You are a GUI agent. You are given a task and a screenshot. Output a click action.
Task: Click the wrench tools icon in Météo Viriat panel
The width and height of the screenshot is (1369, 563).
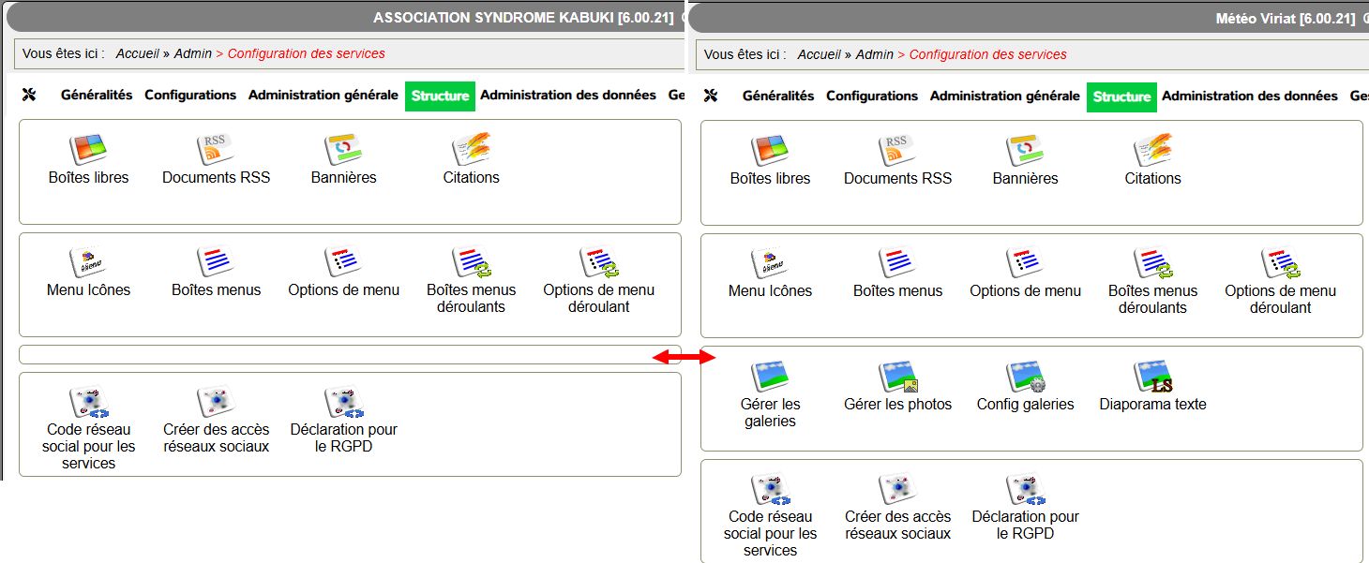tap(711, 96)
